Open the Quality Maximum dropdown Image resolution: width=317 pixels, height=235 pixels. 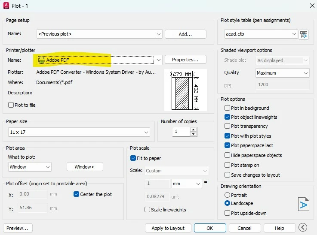tap(282, 73)
